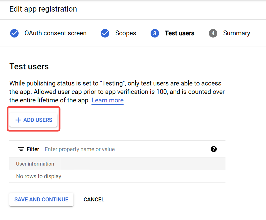Click SAVE AND CONTINUE
The width and height of the screenshot is (266, 220).
[x=41, y=199]
